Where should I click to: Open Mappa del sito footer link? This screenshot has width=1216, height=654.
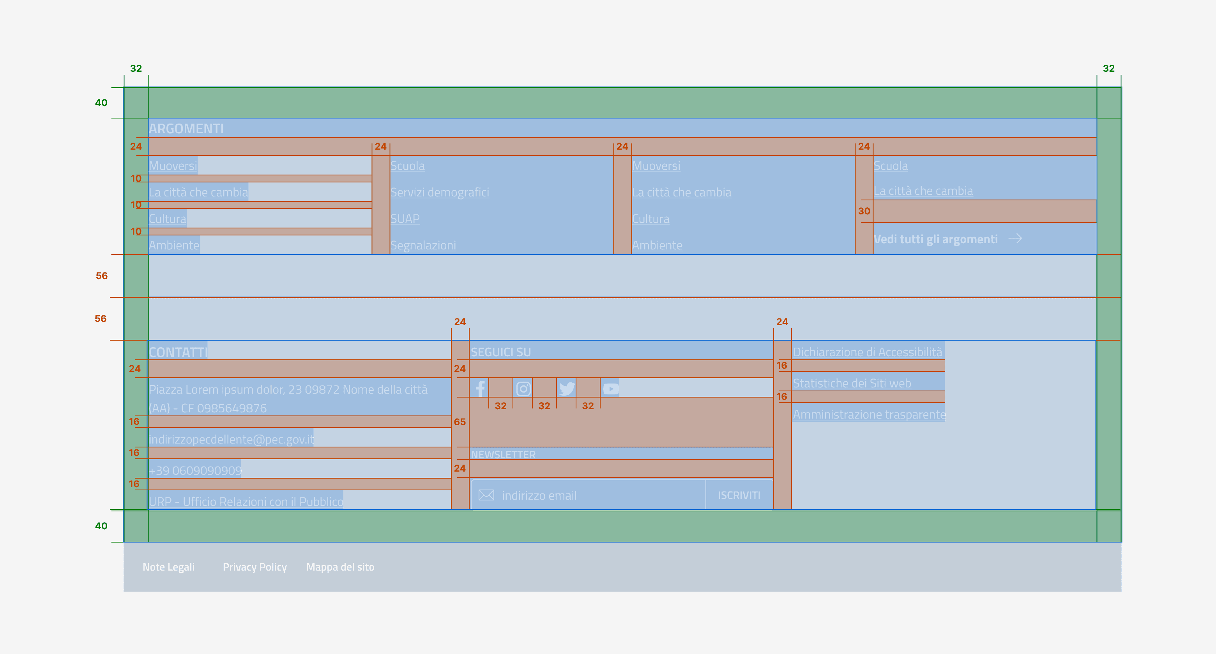340,567
